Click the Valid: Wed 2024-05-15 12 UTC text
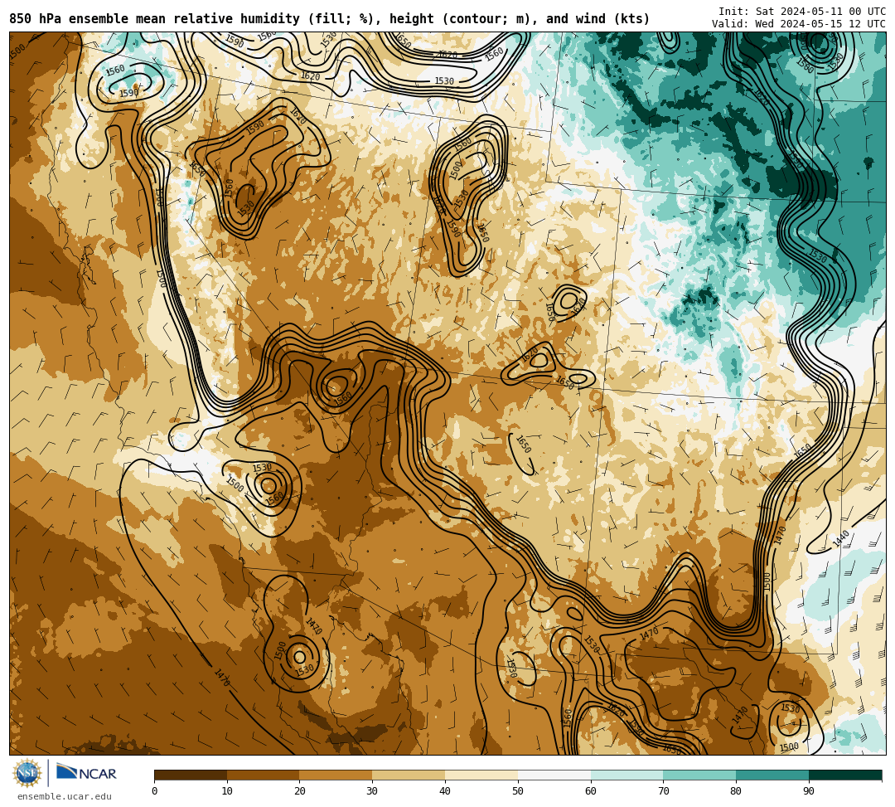The image size is (895, 807). pos(799,24)
